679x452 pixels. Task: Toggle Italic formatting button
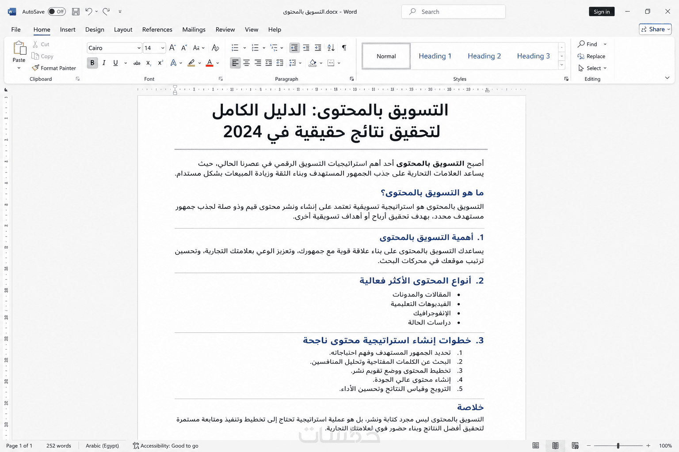point(104,63)
